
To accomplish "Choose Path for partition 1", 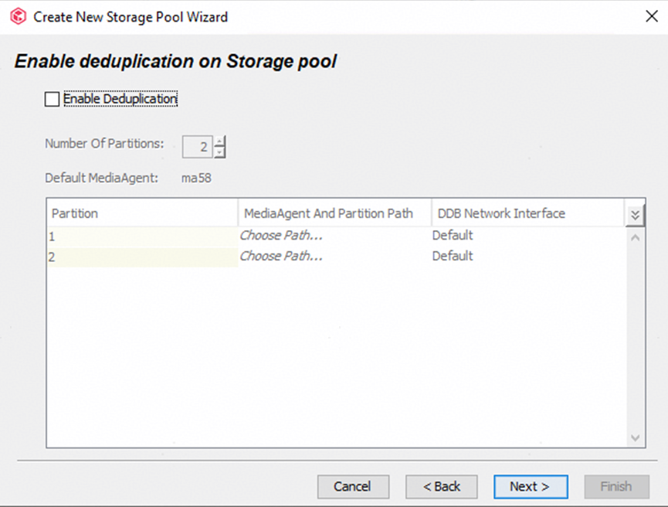I will tap(282, 235).
